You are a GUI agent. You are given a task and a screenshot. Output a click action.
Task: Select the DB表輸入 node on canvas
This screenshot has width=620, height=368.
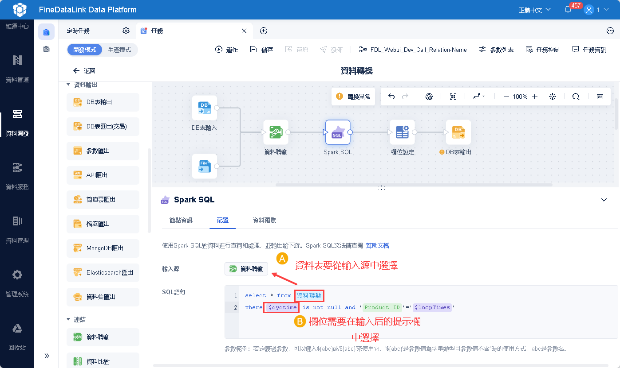point(205,108)
